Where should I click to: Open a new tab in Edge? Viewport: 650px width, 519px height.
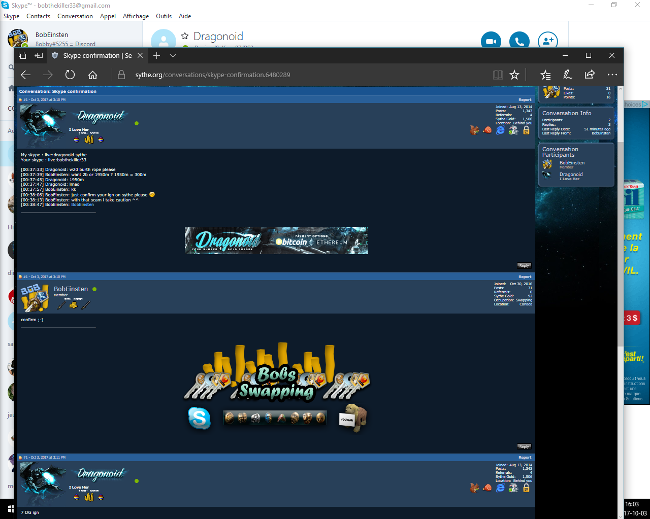[157, 55]
